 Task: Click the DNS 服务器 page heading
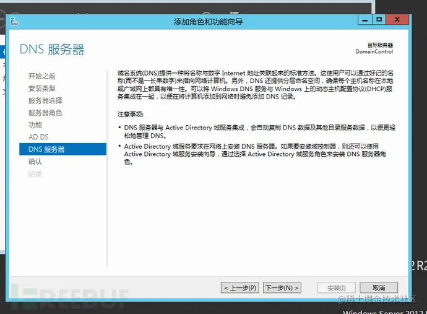tap(52, 50)
